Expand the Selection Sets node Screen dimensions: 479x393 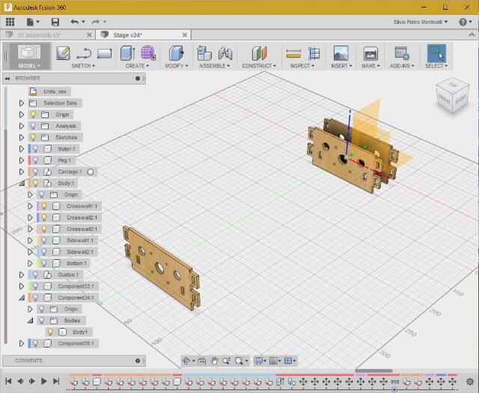(x=22, y=103)
